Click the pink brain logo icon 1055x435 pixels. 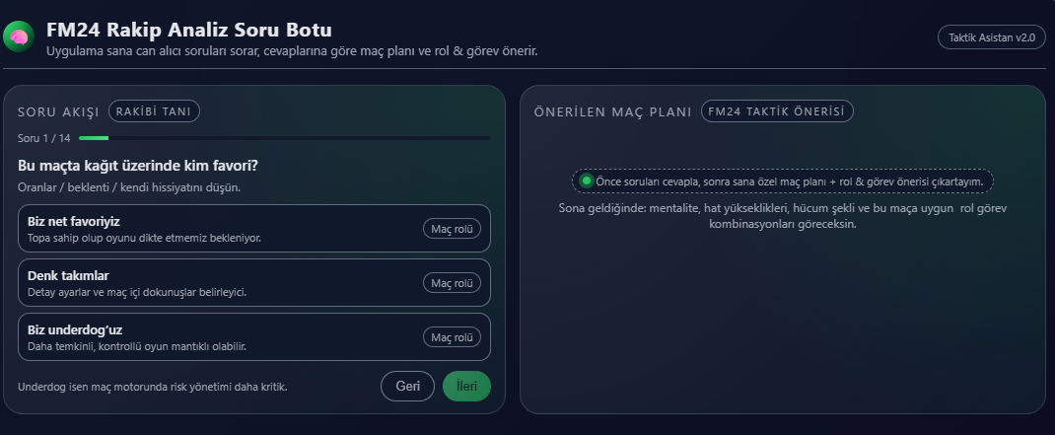click(19, 38)
